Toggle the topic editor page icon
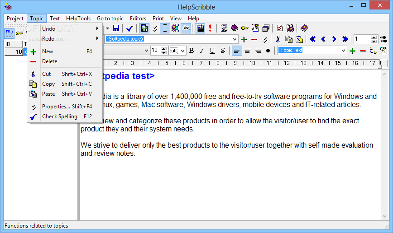The height and width of the screenshot is (233, 393). (144, 28)
